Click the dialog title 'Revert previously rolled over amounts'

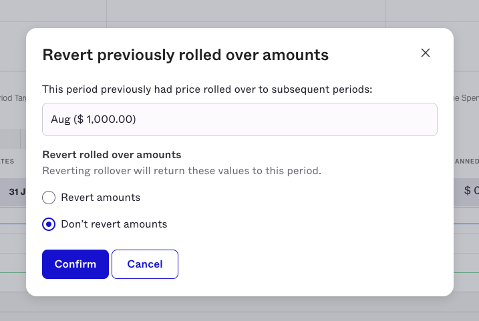coord(186,55)
